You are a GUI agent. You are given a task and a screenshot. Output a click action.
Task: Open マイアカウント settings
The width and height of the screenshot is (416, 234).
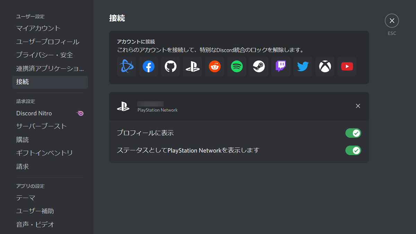[38, 28]
